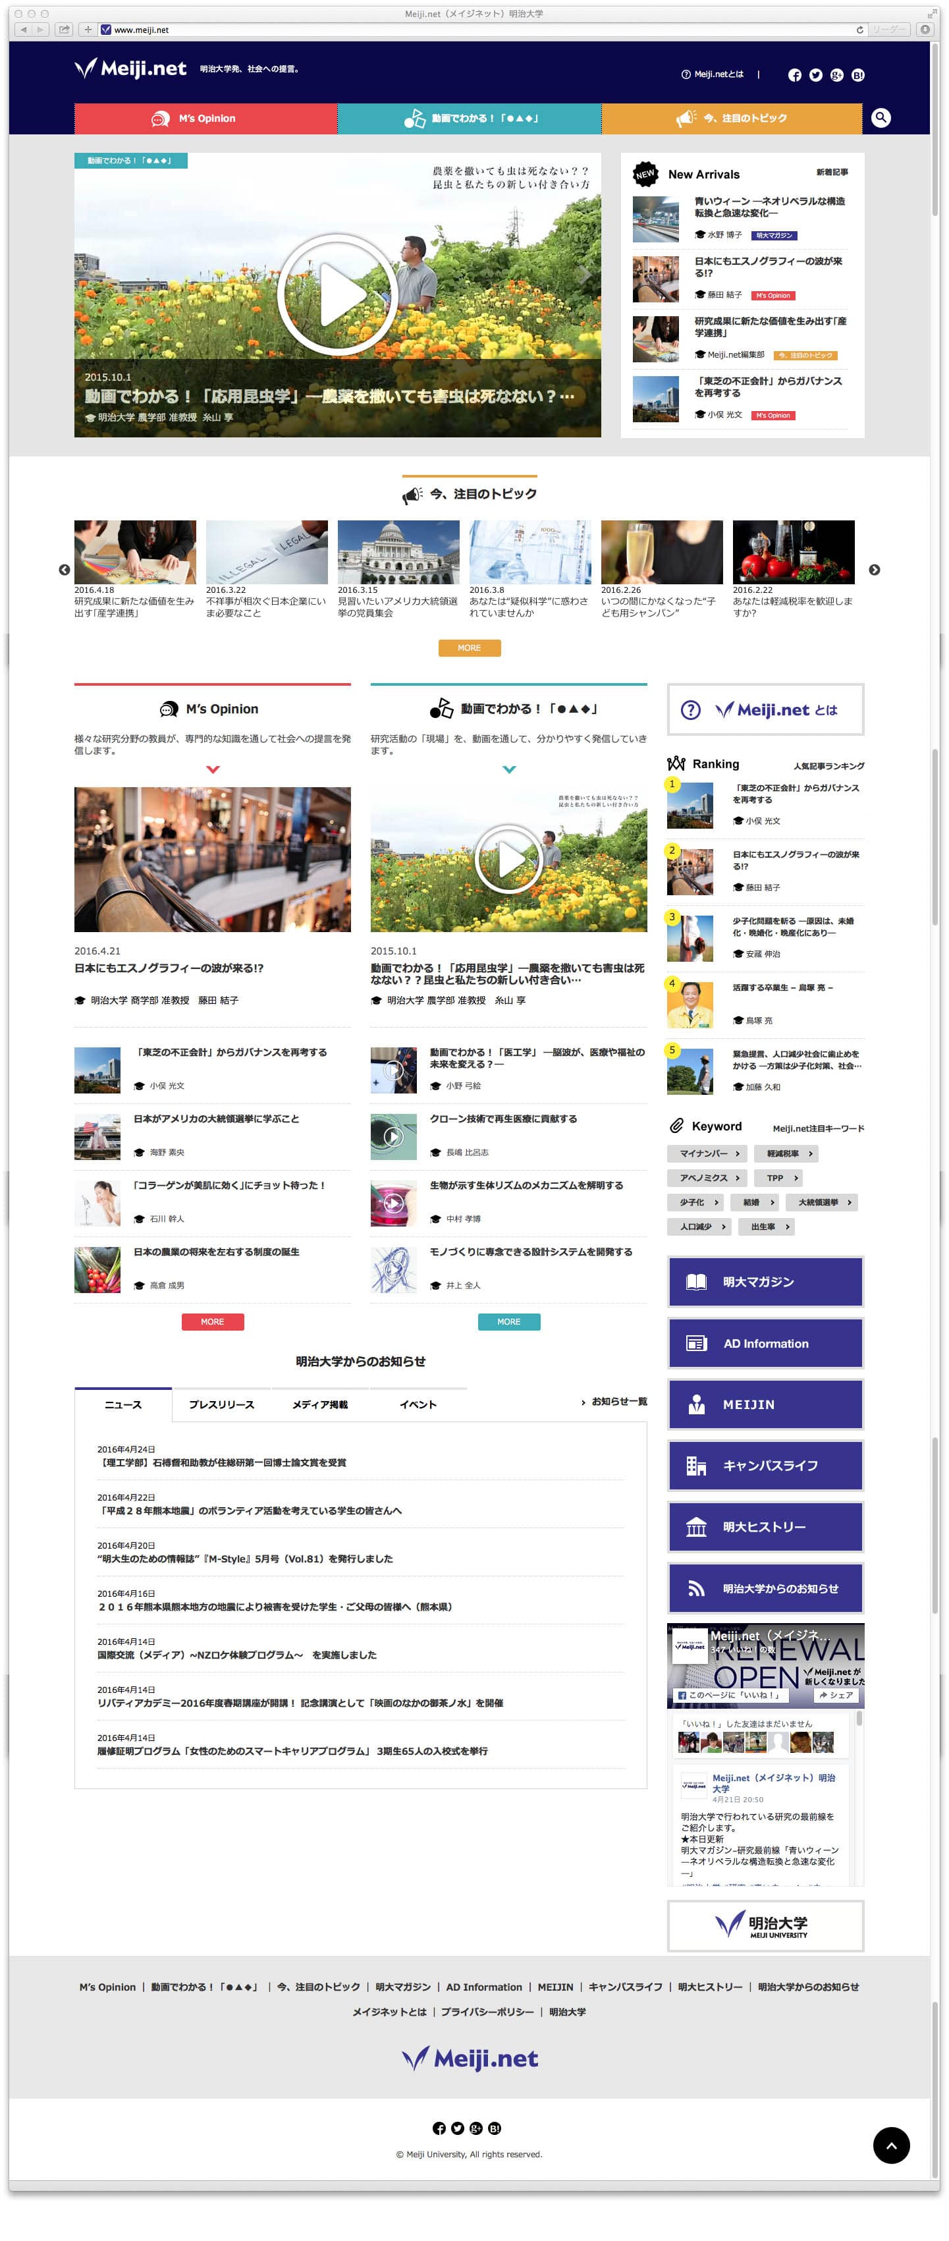
Task: Click the footer Google+ icon
Action: pos(475,2128)
